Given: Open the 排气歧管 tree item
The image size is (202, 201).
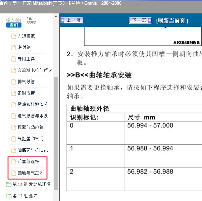Looking at the screenshot, I should 26,82.
